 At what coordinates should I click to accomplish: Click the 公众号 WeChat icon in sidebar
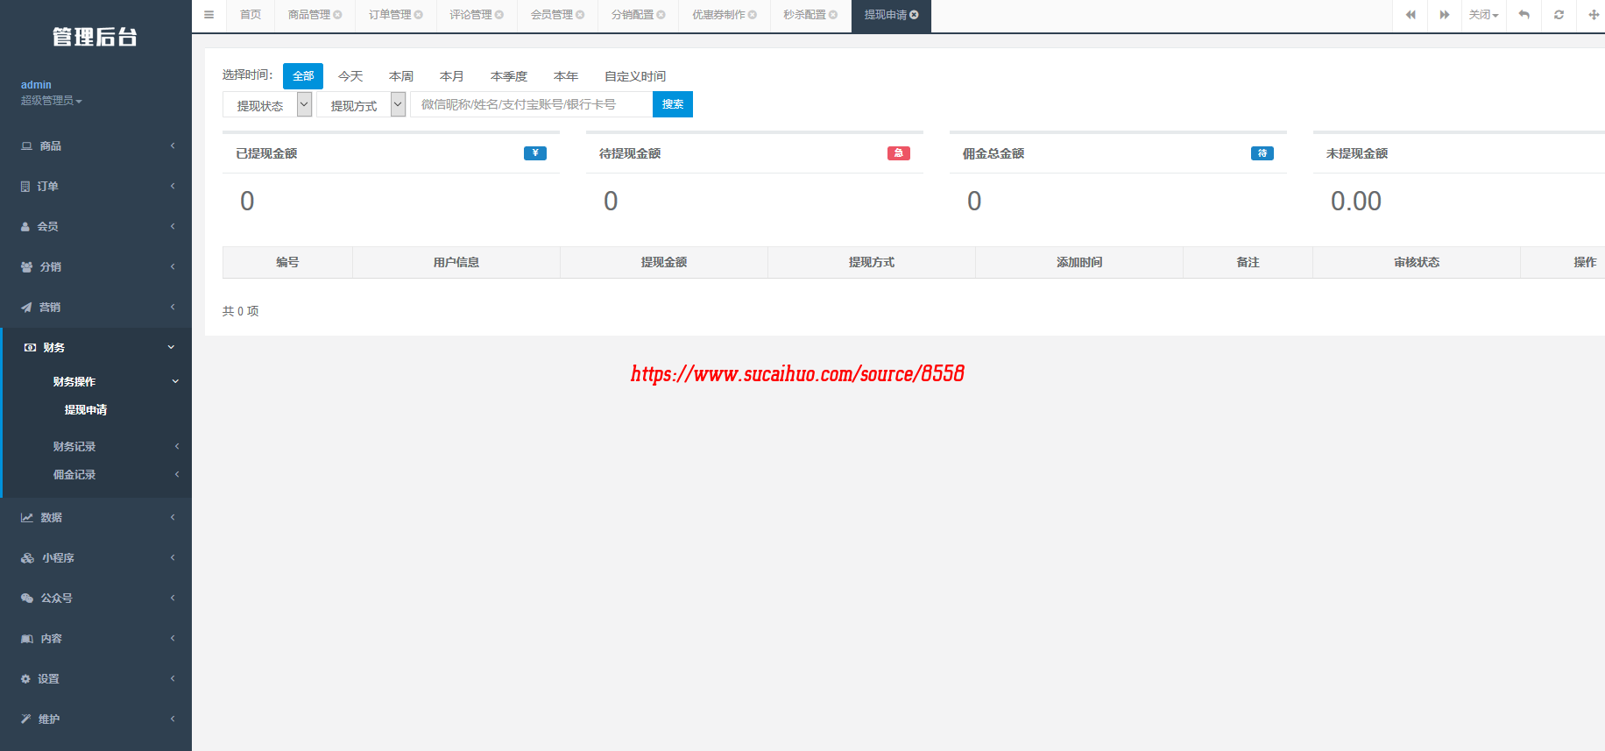coord(27,599)
